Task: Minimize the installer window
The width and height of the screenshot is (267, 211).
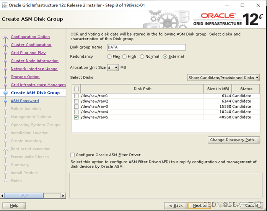Action: coord(227,5)
